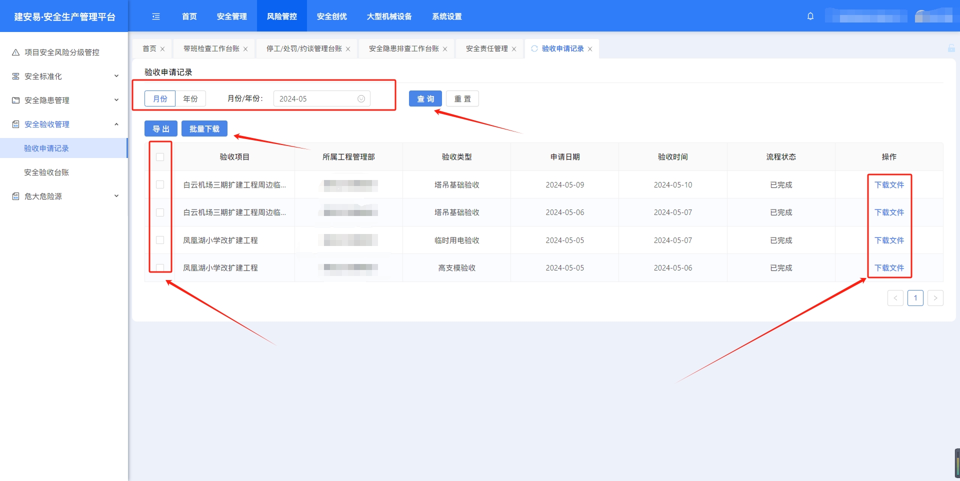Screen dimensions: 960x481
Task: Click the refresh icon on 验收申请记录 tab
Action: pos(534,48)
